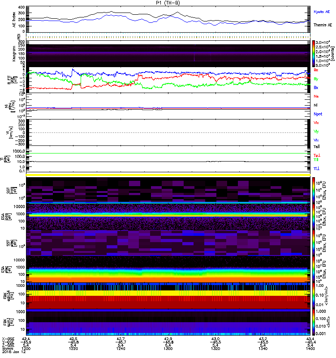Select the red Bz legend entry

(316, 70)
